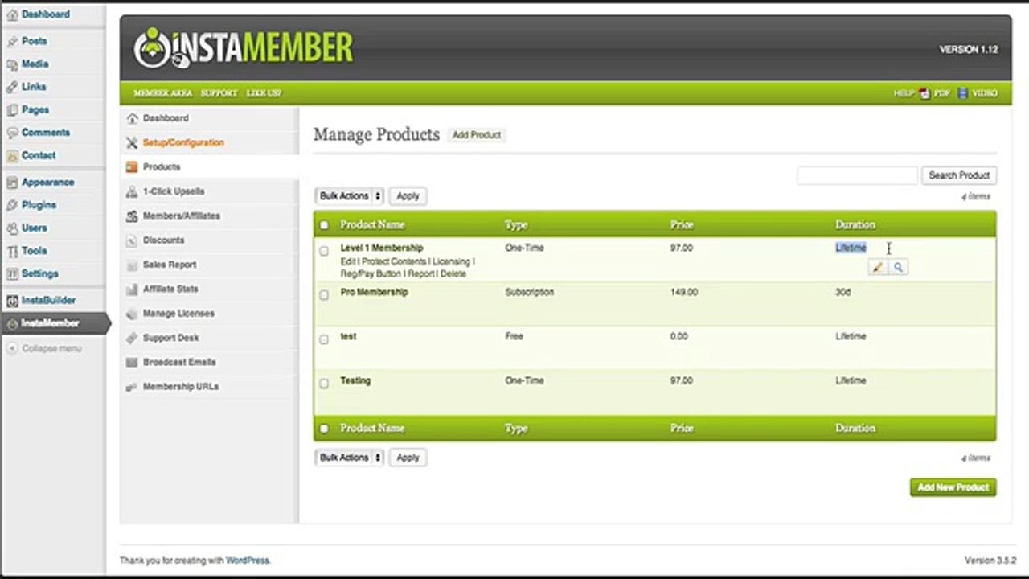
Task: Click the Dashboard home icon in WordPress sidebar
Action: [x=12, y=14]
